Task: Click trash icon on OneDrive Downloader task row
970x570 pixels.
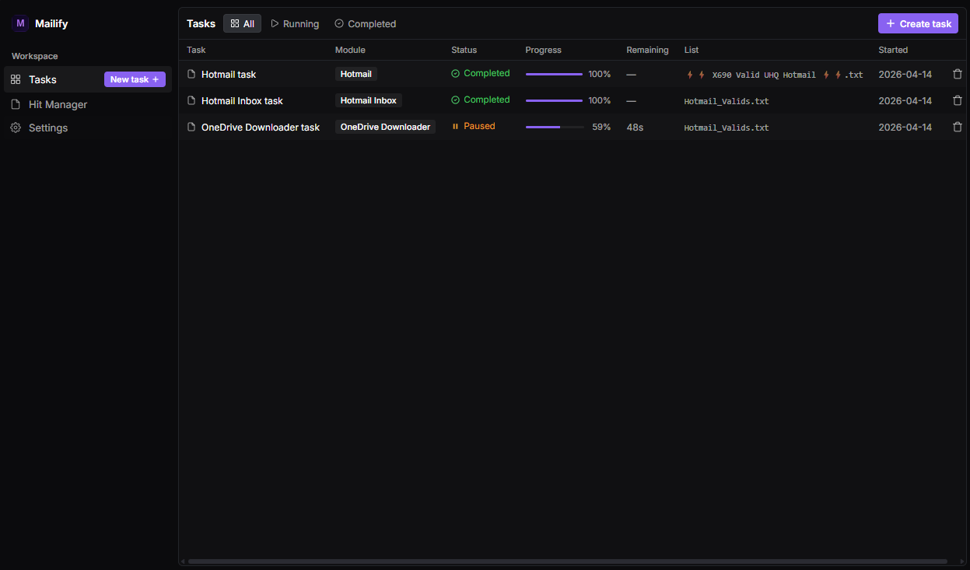Action: [958, 127]
